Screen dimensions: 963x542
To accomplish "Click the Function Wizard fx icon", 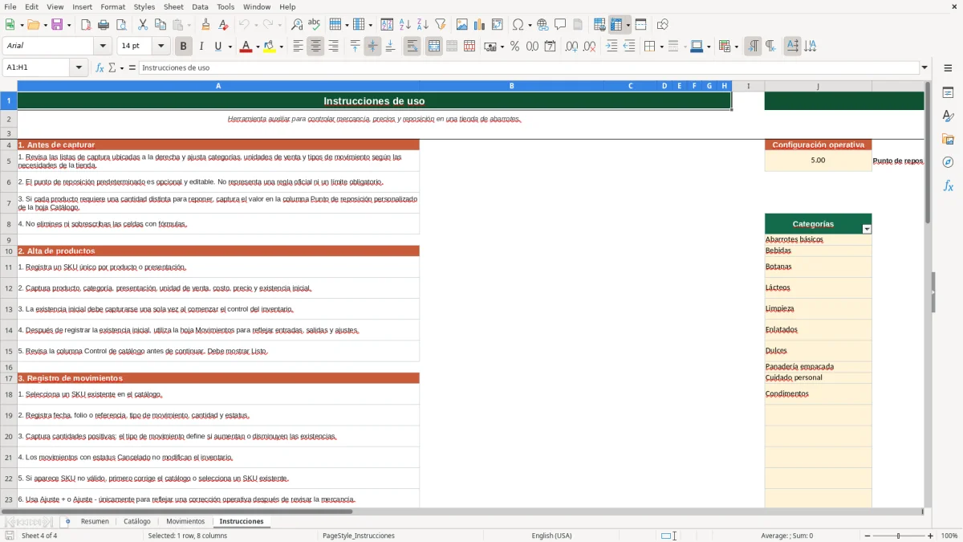I will tap(100, 68).
